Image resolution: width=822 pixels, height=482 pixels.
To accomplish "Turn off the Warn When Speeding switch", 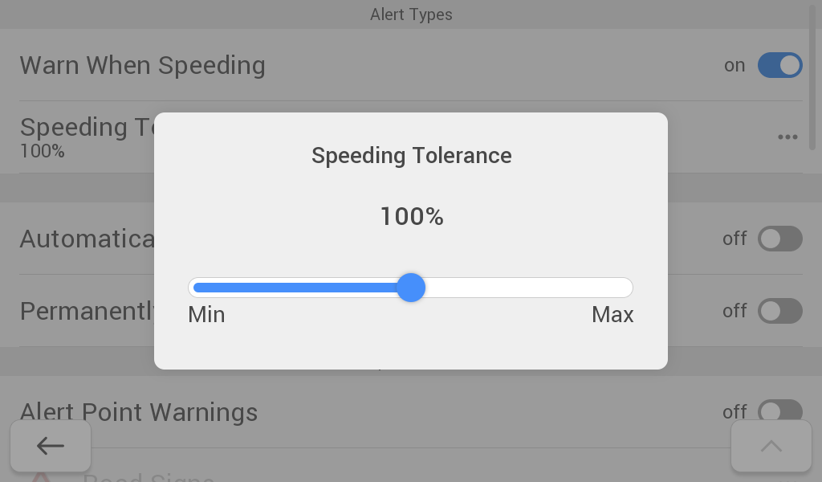I will [779, 65].
